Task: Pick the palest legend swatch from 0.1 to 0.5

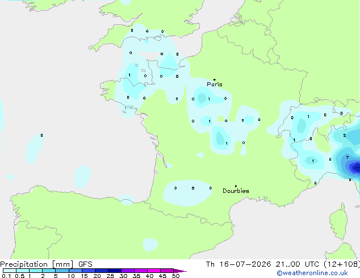Action: pyautogui.click(x=10, y=271)
